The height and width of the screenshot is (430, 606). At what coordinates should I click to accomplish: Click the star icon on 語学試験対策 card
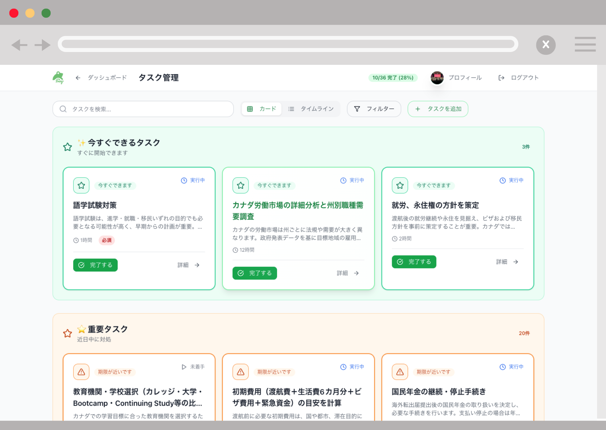tap(81, 186)
